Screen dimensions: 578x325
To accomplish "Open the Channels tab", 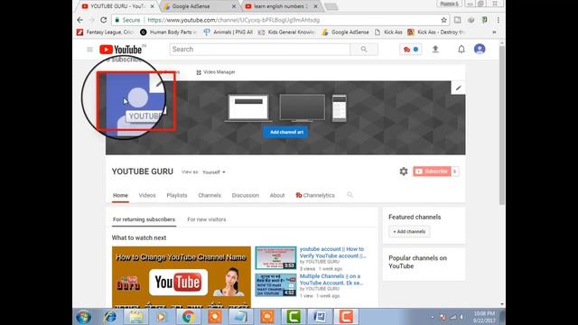I will tap(210, 195).
